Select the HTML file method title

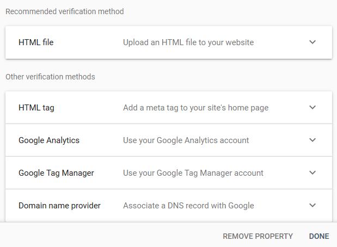[36, 42]
